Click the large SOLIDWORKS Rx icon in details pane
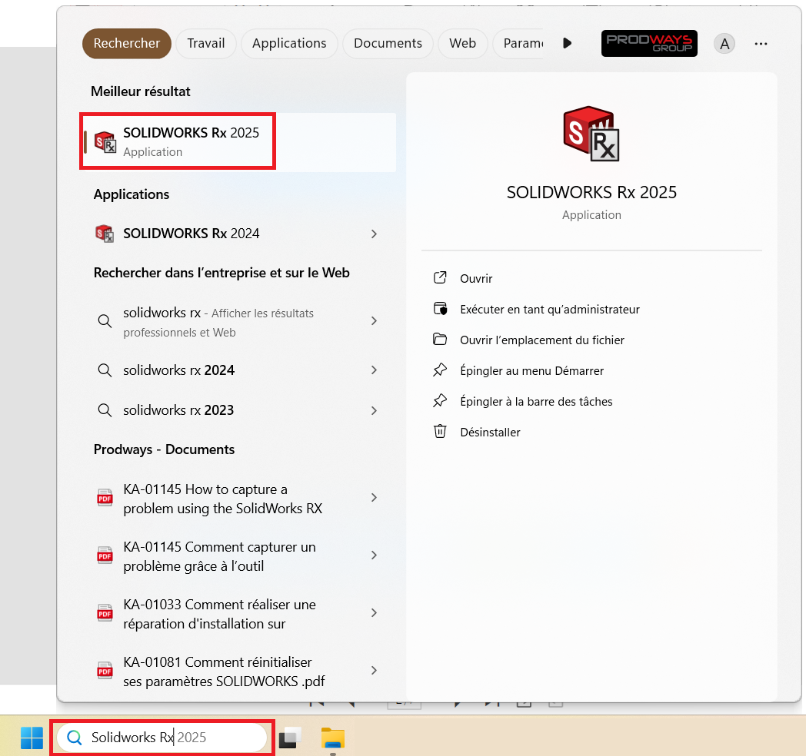806x756 pixels. coord(591,134)
